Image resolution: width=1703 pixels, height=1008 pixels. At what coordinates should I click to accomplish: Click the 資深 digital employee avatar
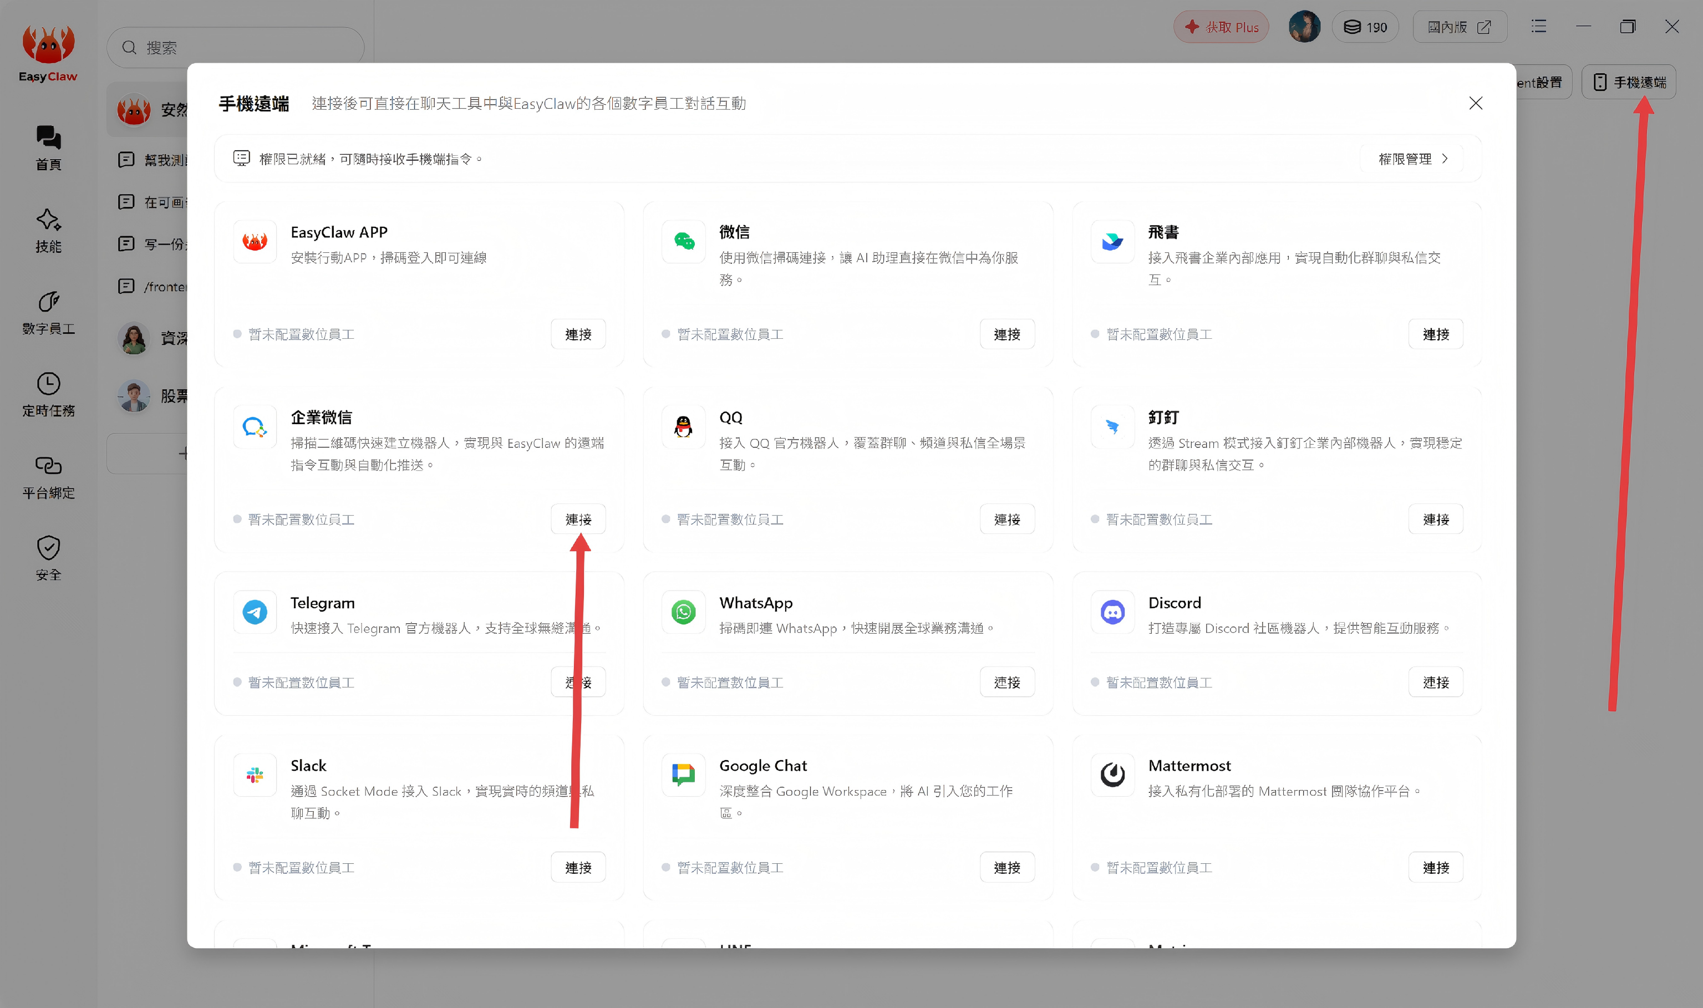pos(134,338)
